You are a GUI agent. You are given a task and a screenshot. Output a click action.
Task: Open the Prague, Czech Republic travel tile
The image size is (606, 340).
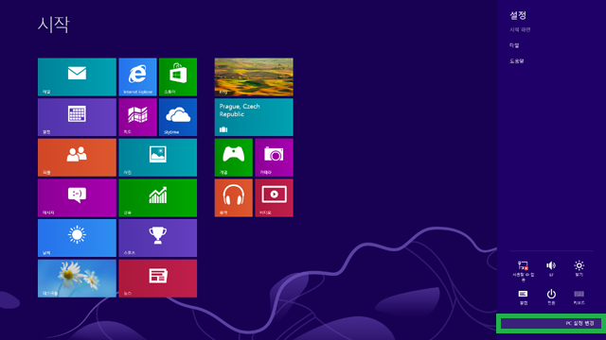[x=254, y=117]
